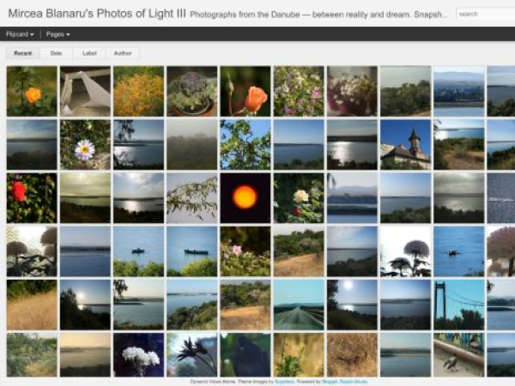Viewport: 515px width, 386px height.
Task: Open the blog title Mircea Blanaru's Photos of Light III
Action: click(97, 14)
